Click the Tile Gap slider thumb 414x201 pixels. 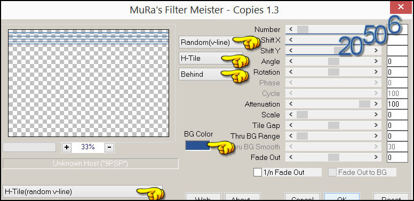tap(333, 125)
